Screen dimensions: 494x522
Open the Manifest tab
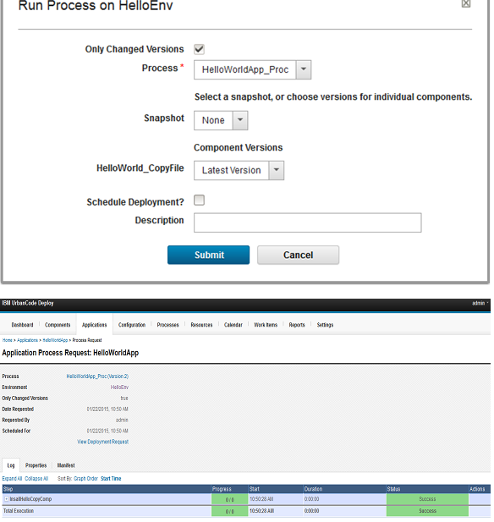(x=66, y=467)
